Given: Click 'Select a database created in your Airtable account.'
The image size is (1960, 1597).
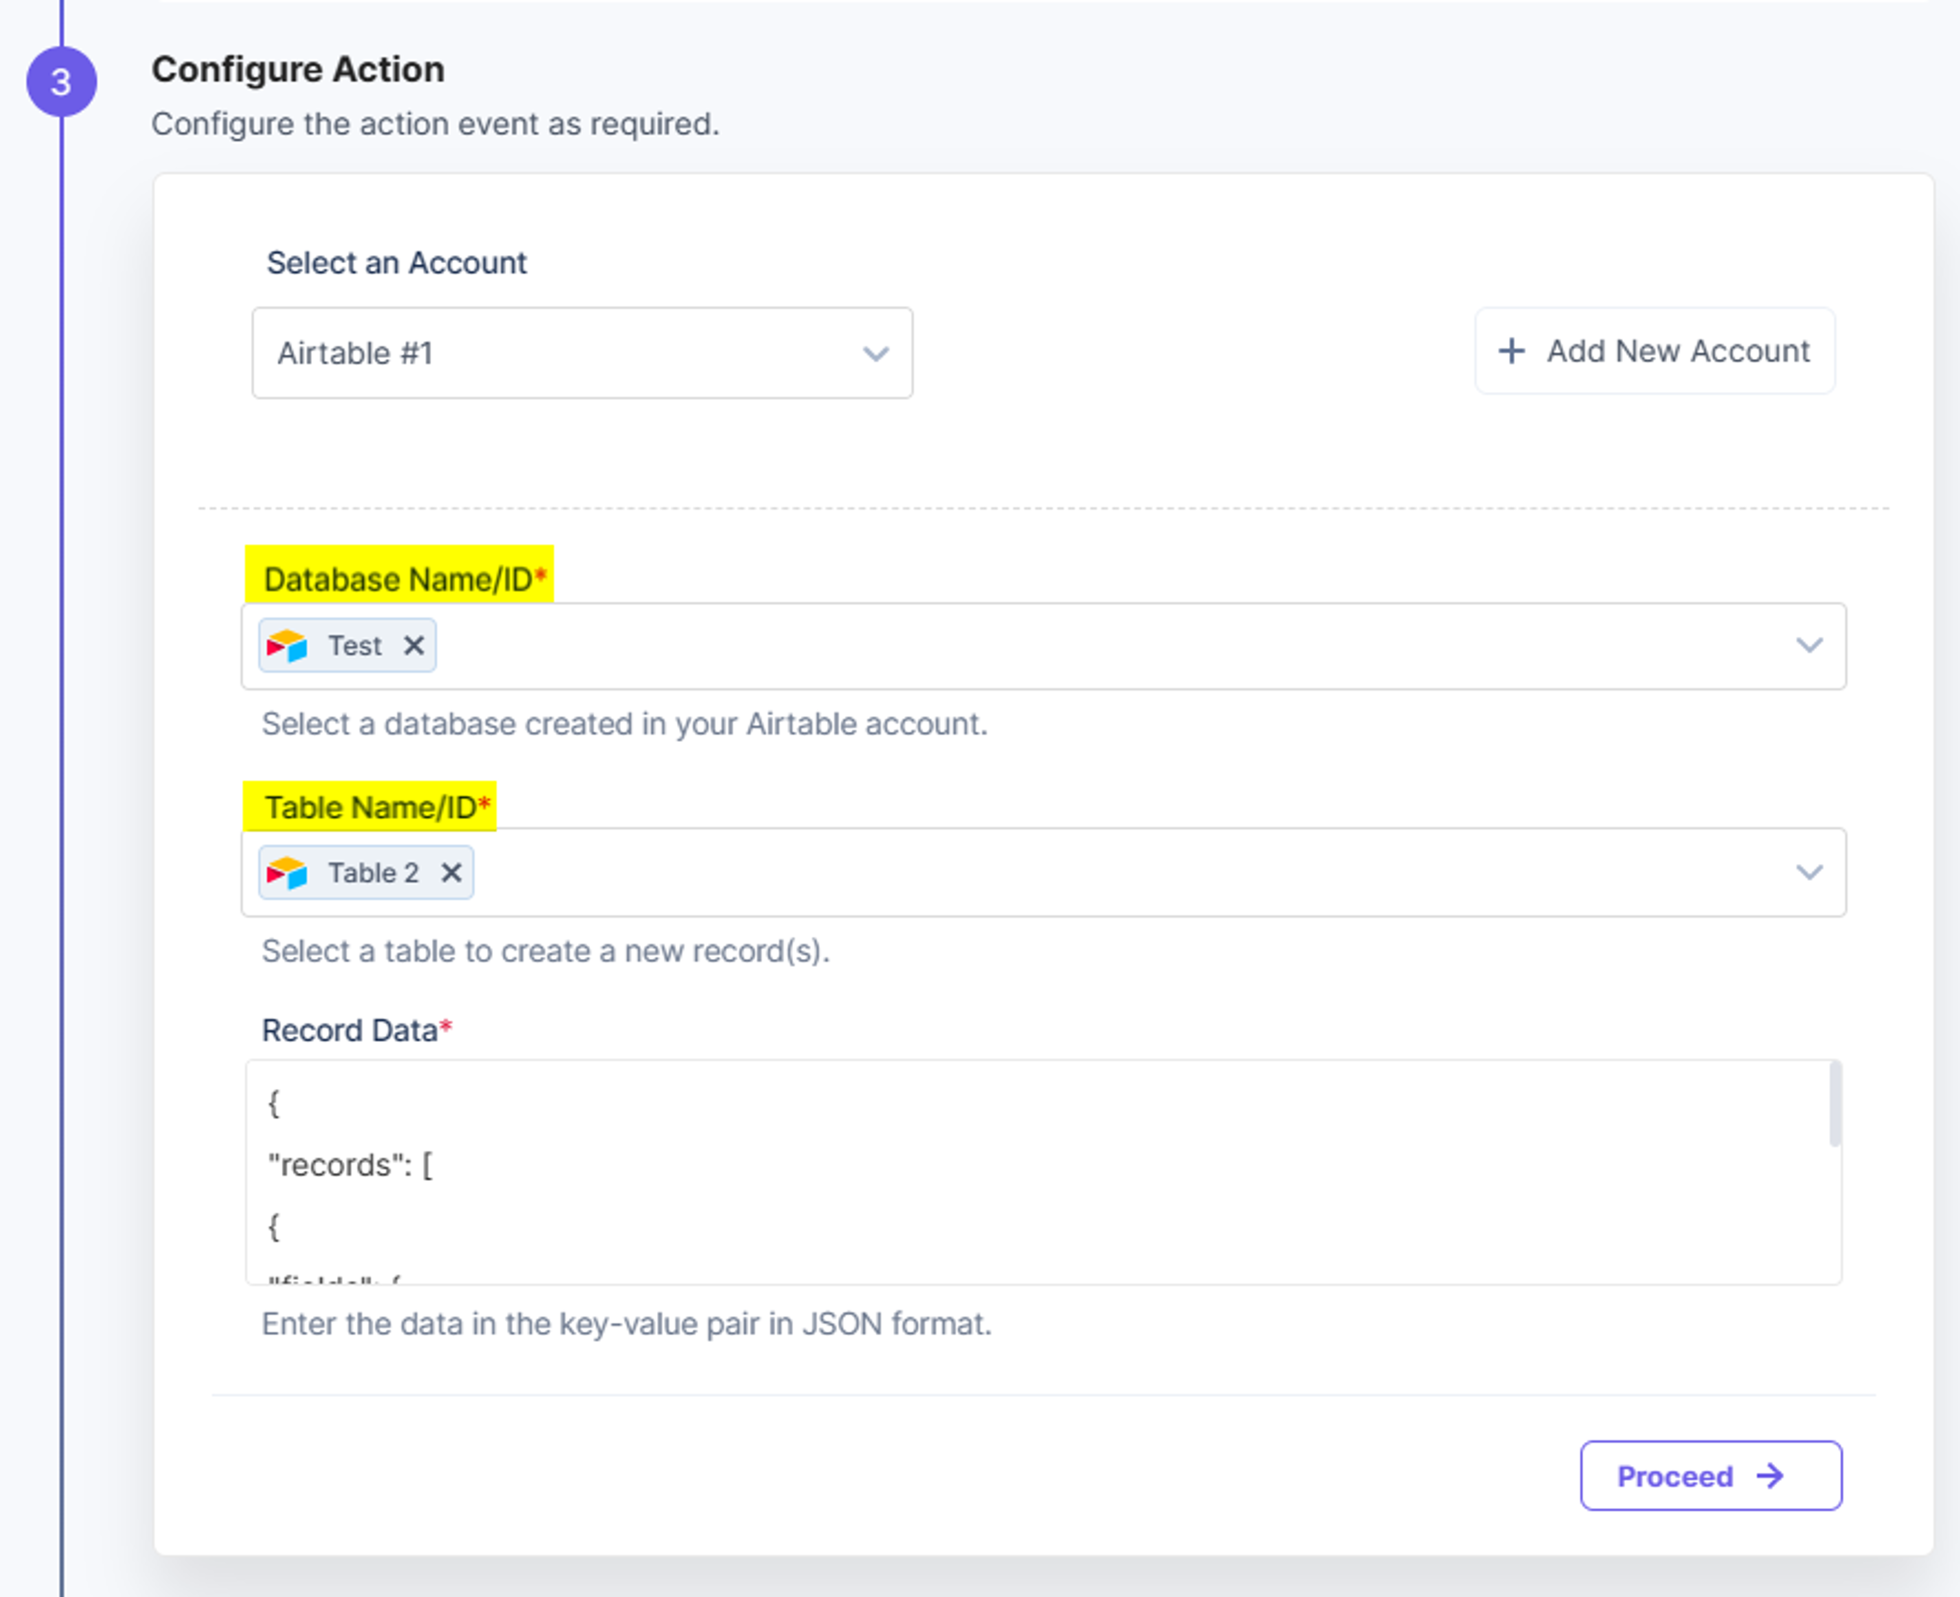Looking at the screenshot, I should [625, 724].
